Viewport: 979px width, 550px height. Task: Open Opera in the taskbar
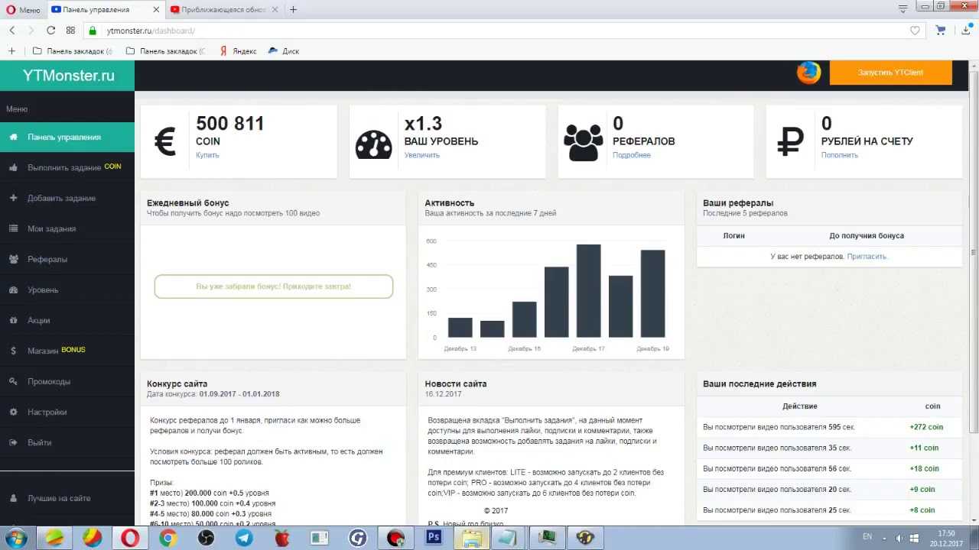(129, 538)
